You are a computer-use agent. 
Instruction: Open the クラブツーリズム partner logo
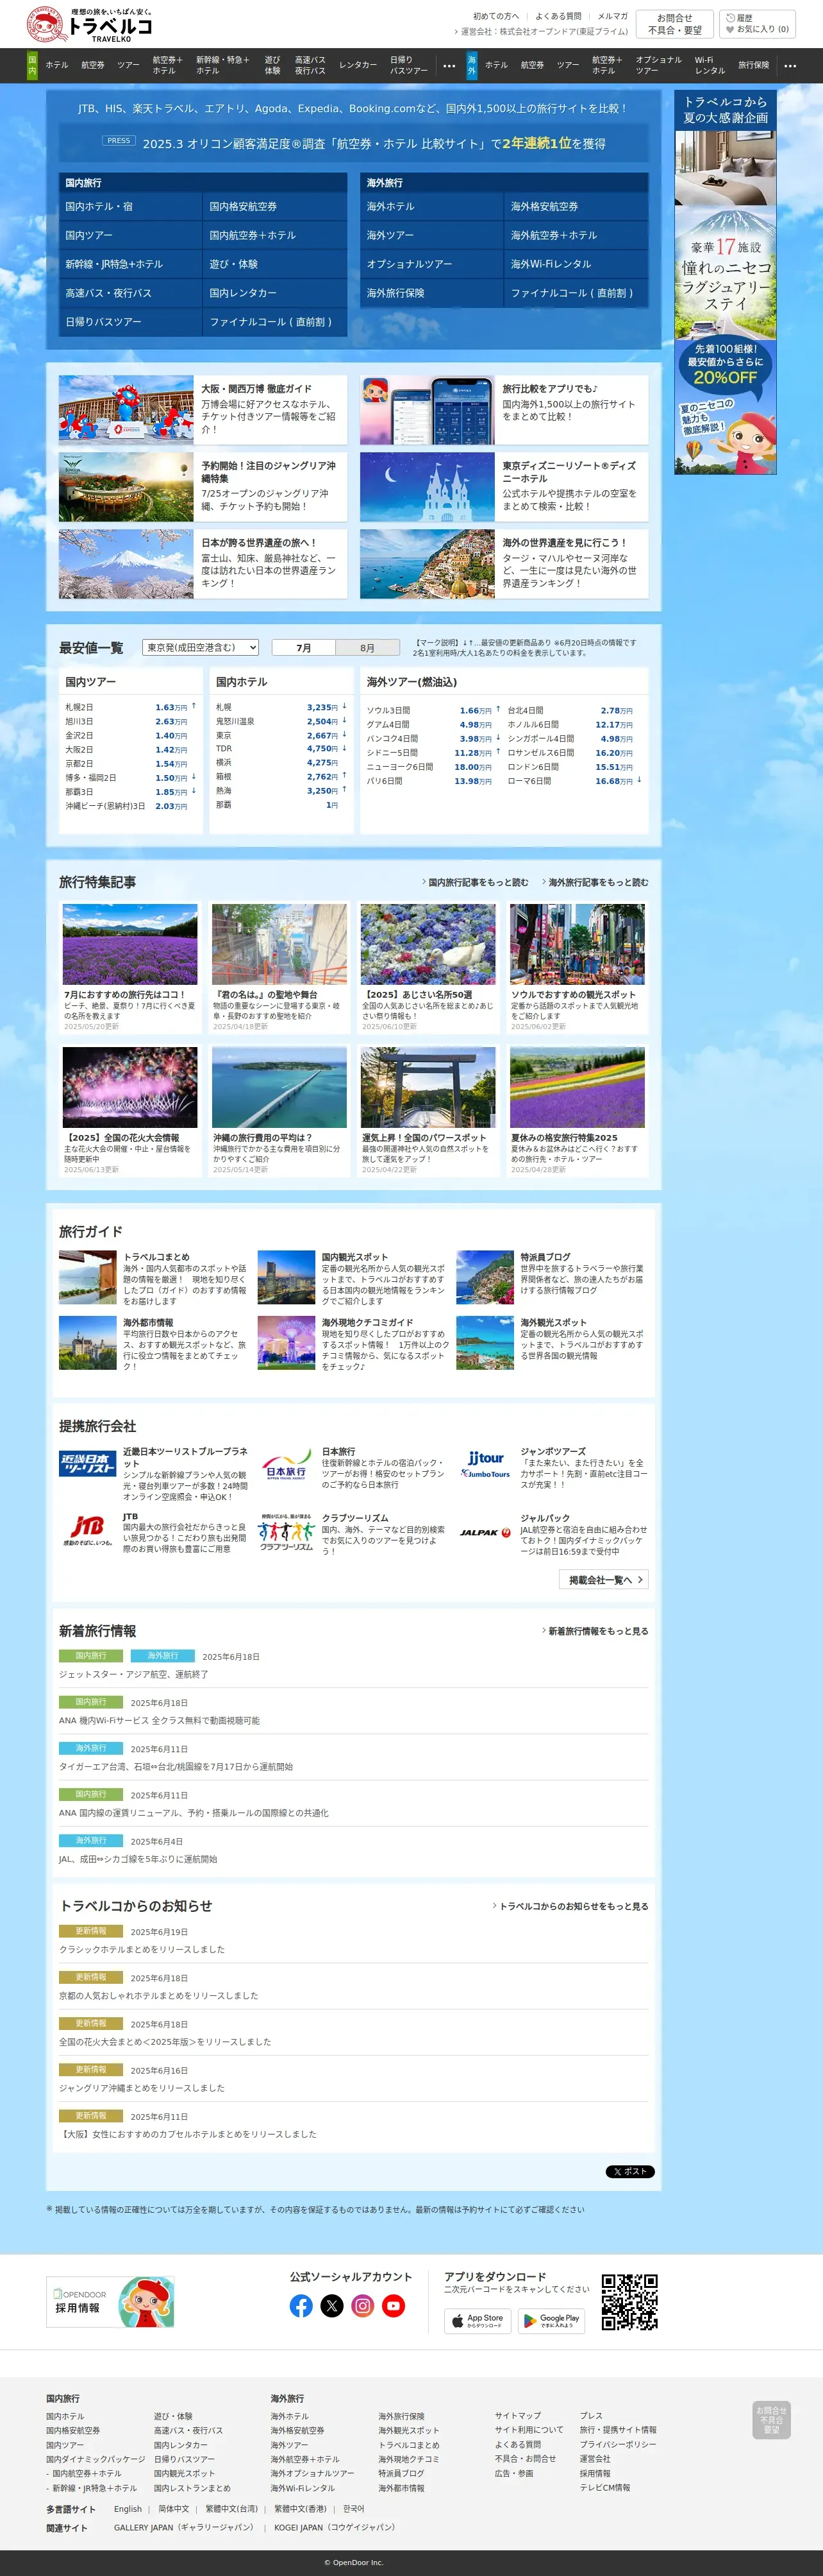(286, 1532)
